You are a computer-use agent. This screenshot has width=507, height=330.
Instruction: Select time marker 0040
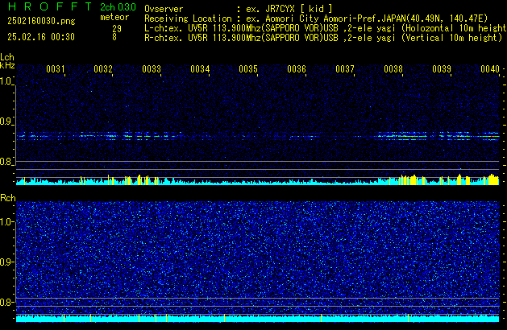tap(490, 69)
